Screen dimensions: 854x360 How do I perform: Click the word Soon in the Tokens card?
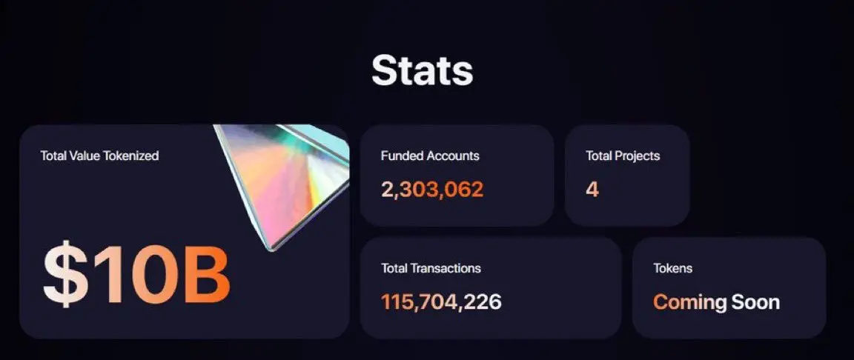[x=755, y=301]
